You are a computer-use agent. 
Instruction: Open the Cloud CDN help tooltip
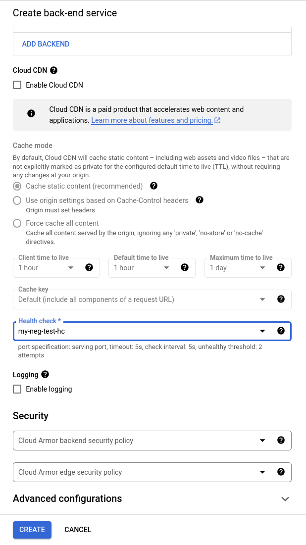53,70
